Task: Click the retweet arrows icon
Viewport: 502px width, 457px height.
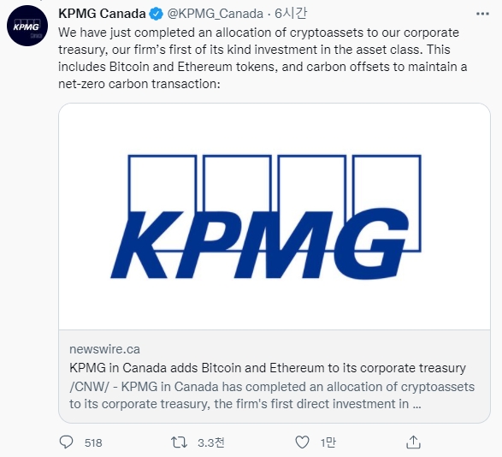Action: [179, 442]
